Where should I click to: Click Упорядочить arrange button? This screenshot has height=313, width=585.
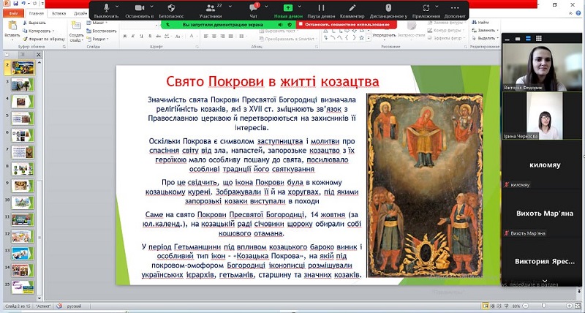pyautogui.click(x=384, y=35)
